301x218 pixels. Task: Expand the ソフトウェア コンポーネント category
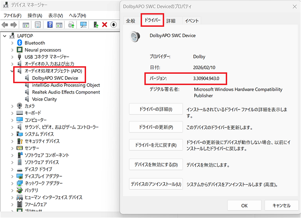pyautogui.click(x=12, y=156)
